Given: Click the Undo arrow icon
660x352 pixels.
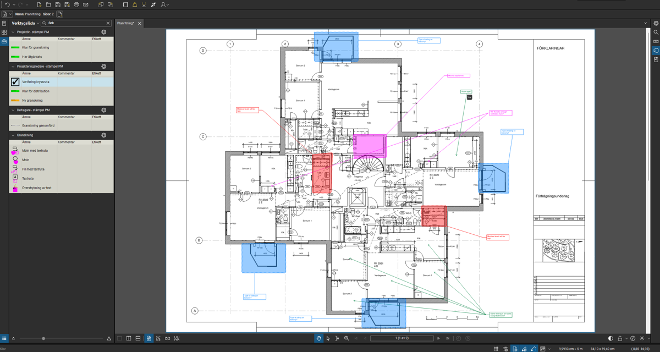Looking at the screenshot, I should 7,4.
